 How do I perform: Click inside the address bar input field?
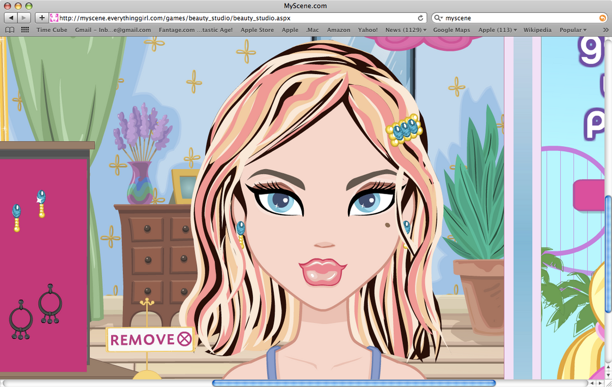pyautogui.click(x=218, y=17)
